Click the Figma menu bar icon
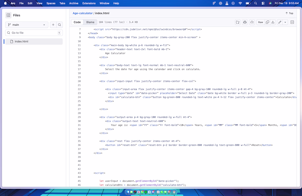Screen dimensions: 302x196 click(x=214, y=3)
